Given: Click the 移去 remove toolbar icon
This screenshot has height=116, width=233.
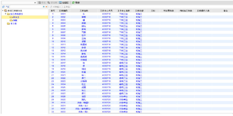Looking at the screenshot, I should [42, 2].
